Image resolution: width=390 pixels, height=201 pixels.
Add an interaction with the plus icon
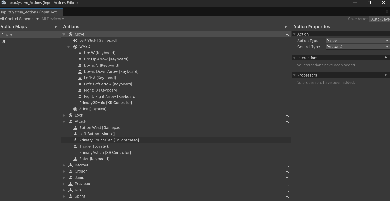coord(385,58)
